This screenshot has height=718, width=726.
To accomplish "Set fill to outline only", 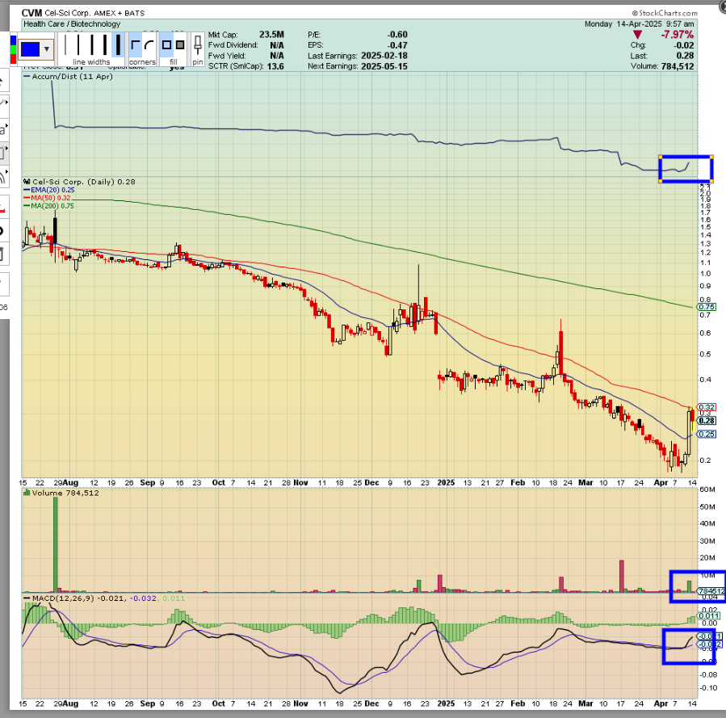I will pyautogui.click(x=166, y=45).
